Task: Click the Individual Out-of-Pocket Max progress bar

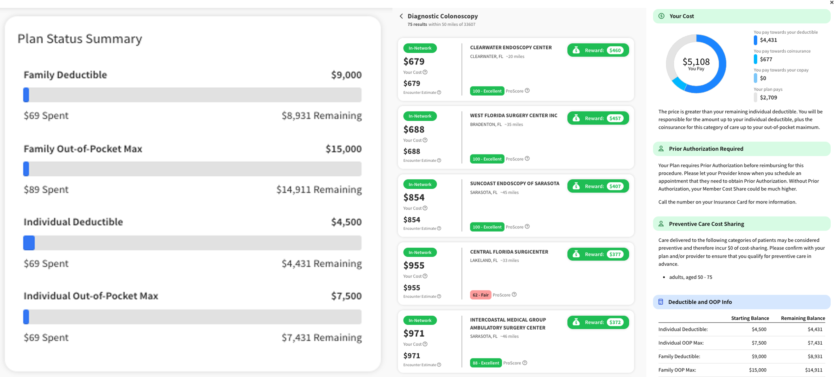Action: pos(192,317)
